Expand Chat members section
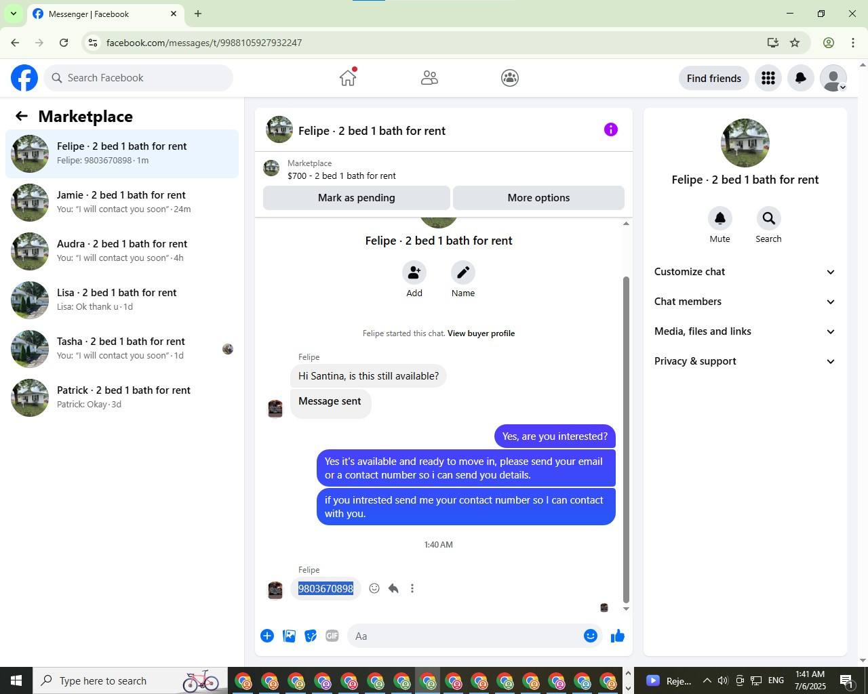The image size is (868, 694). 745,302
